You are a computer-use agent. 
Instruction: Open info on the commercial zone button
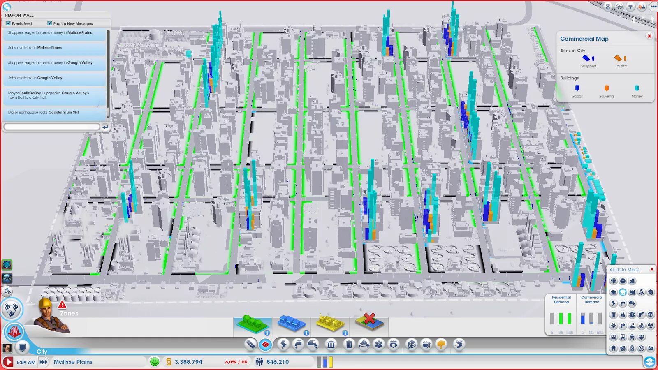[x=306, y=333]
